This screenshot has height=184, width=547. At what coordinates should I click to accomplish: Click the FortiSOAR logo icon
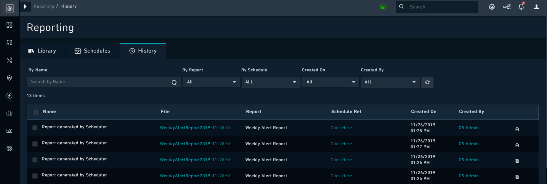tap(10, 8)
